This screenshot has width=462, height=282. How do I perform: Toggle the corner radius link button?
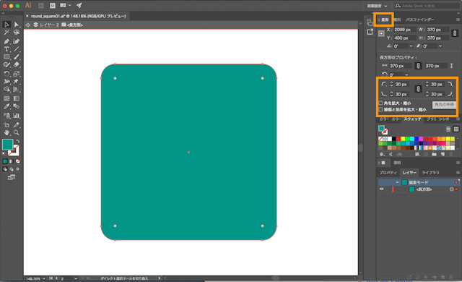tap(418, 89)
